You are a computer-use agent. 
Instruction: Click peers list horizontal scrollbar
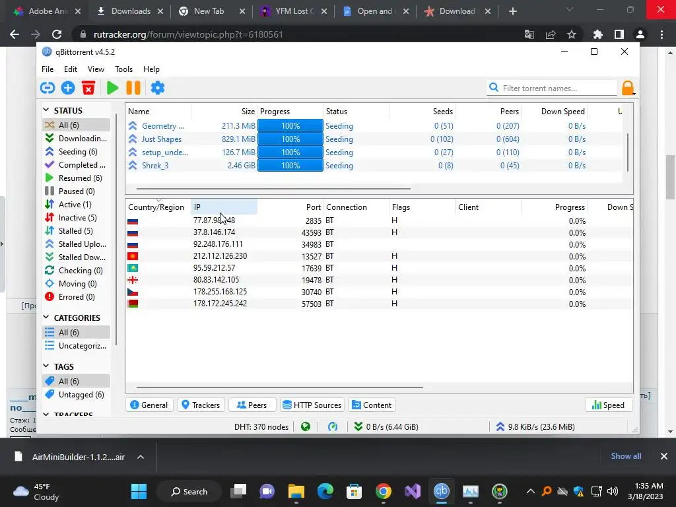point(279,387)
